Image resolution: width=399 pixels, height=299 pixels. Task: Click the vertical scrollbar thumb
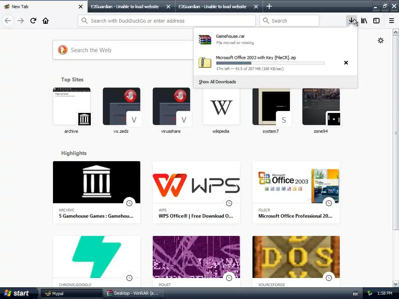(x=396, y=133)
